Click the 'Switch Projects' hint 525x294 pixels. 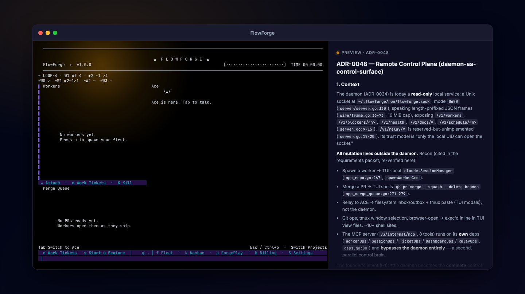[309, 247]
